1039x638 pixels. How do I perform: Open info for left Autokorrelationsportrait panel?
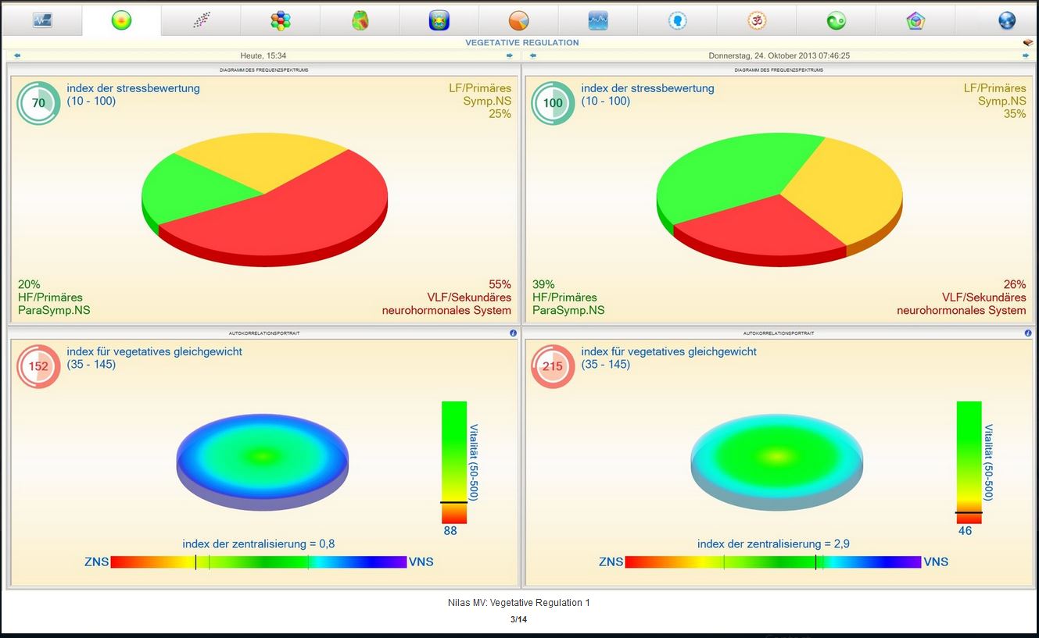click(x=513, y=333)
